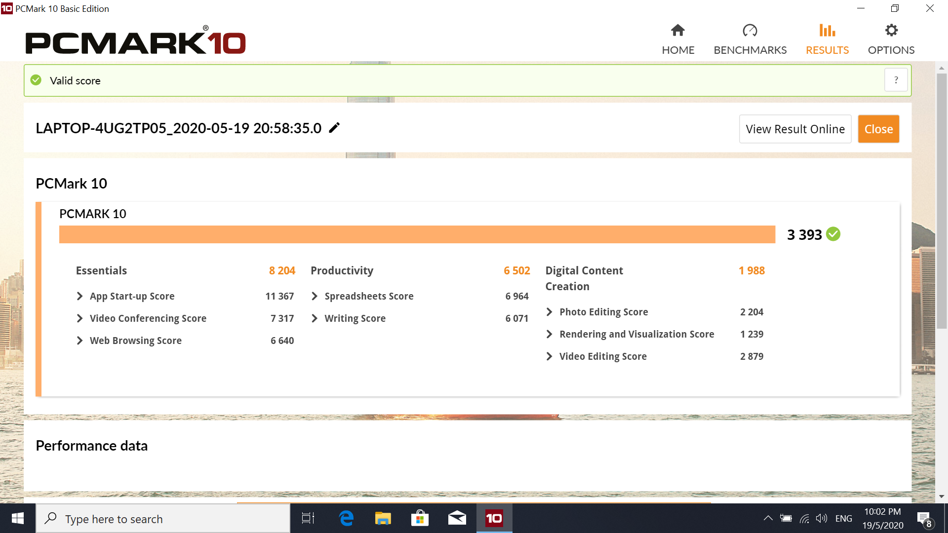This screenshot has width=948, height=533.
Task: Click the scrollbar up arrow
Action: pyautogui.click(x=942, y=68)
